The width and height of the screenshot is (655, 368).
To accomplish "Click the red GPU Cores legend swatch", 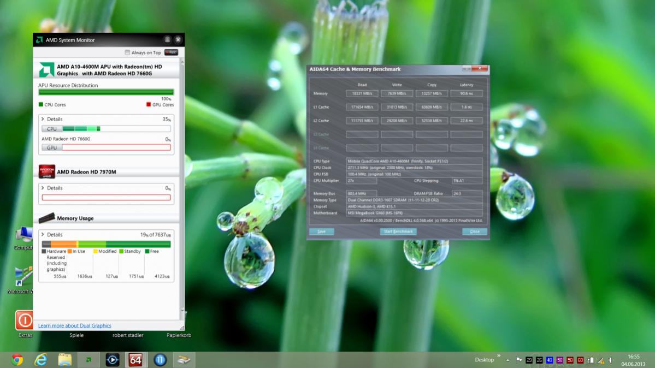I will pos(148,104).
